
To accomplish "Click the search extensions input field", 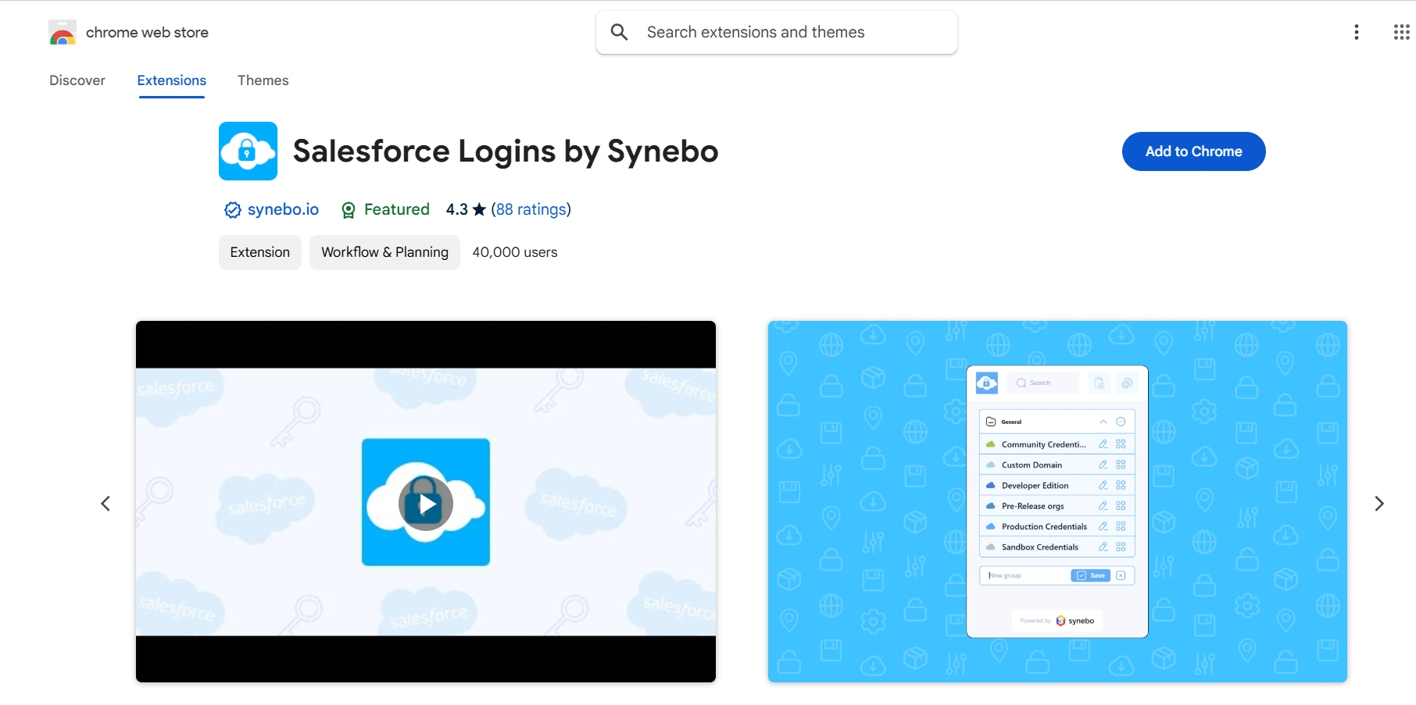I will tap(781, 32).
